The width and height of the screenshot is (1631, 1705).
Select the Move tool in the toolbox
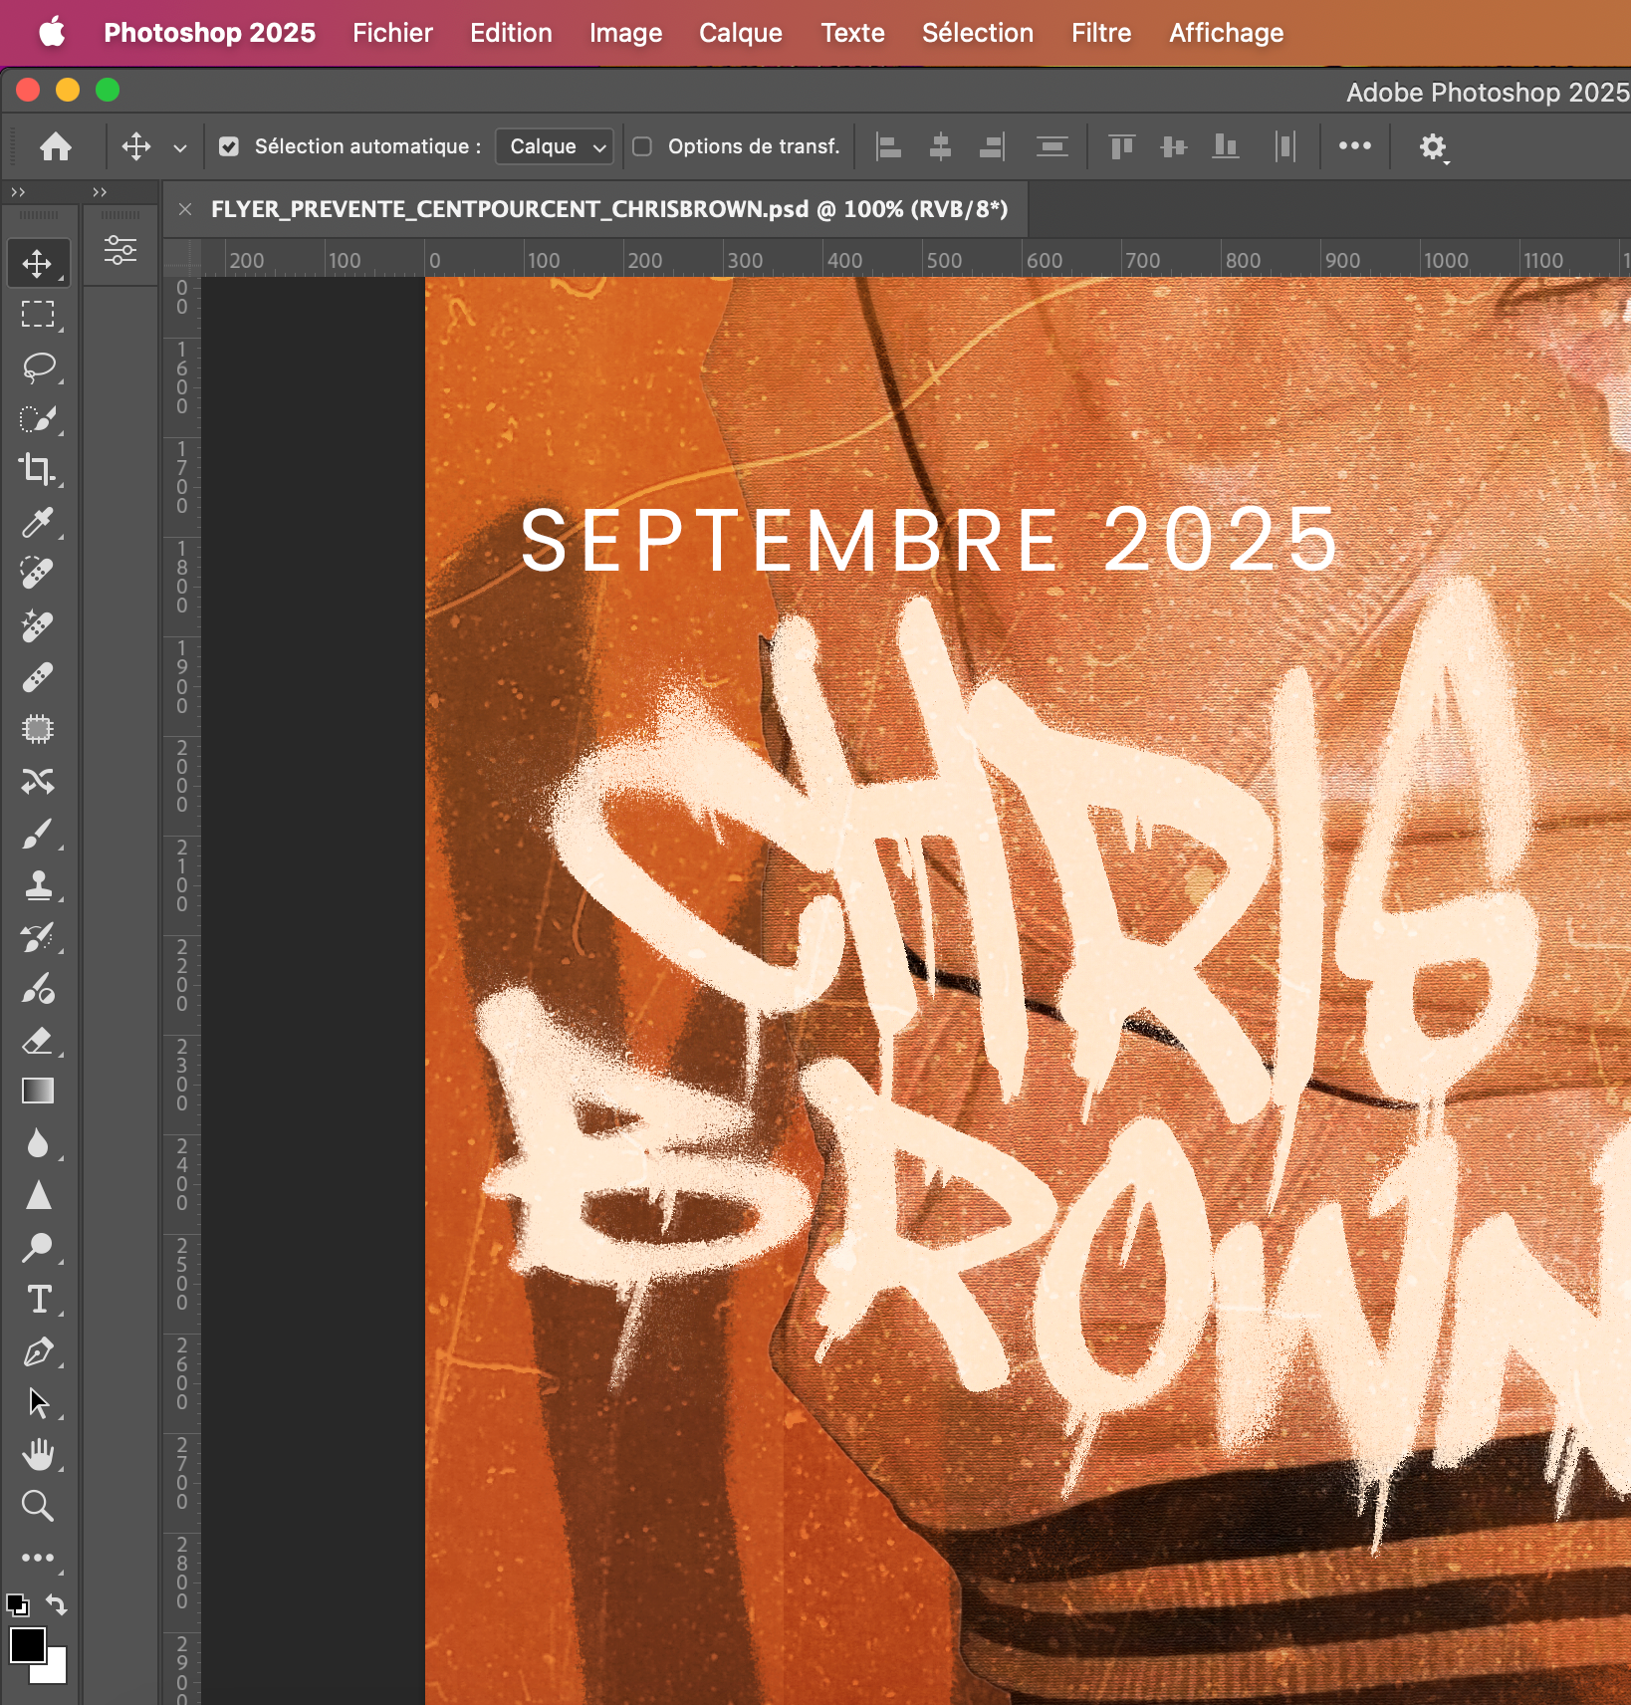38,263
